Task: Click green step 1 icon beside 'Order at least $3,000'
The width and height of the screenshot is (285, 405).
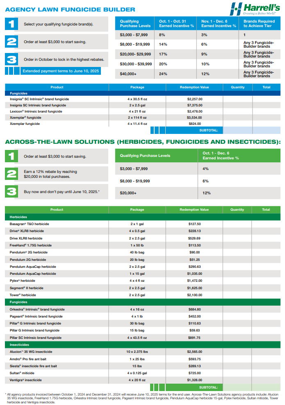Action: click(11, 156)
